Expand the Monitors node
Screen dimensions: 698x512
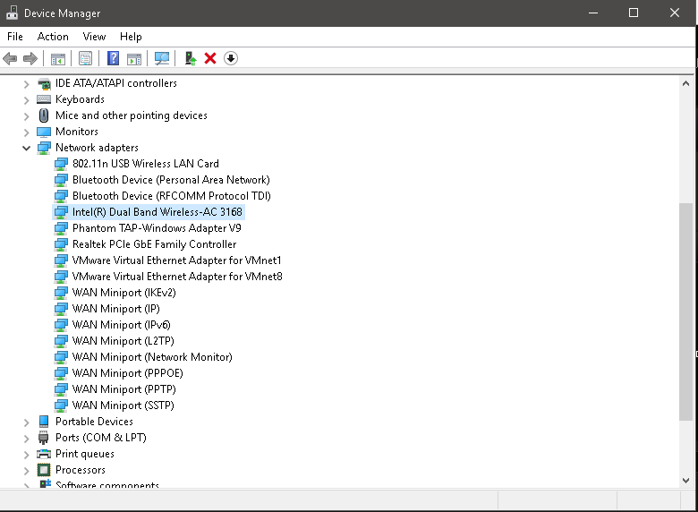coord(26,132)
